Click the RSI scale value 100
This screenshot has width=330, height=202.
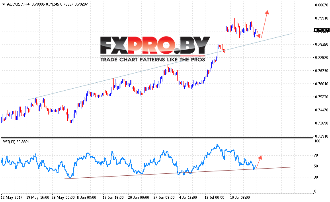point(317,141)
